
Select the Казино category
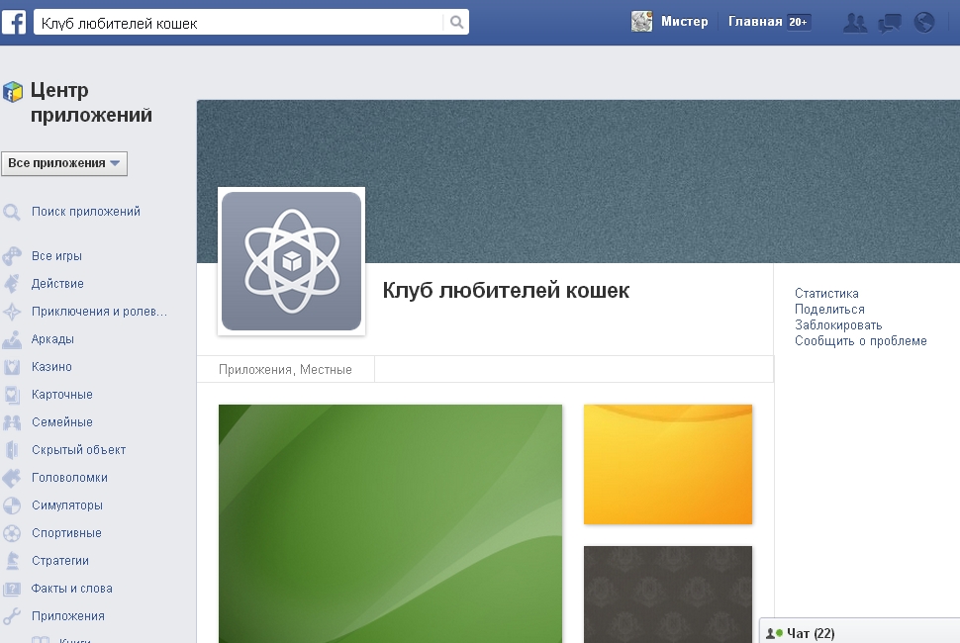(51, 366)
